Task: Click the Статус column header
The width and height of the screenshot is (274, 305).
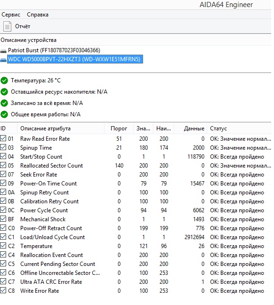Action: point(218,128)
